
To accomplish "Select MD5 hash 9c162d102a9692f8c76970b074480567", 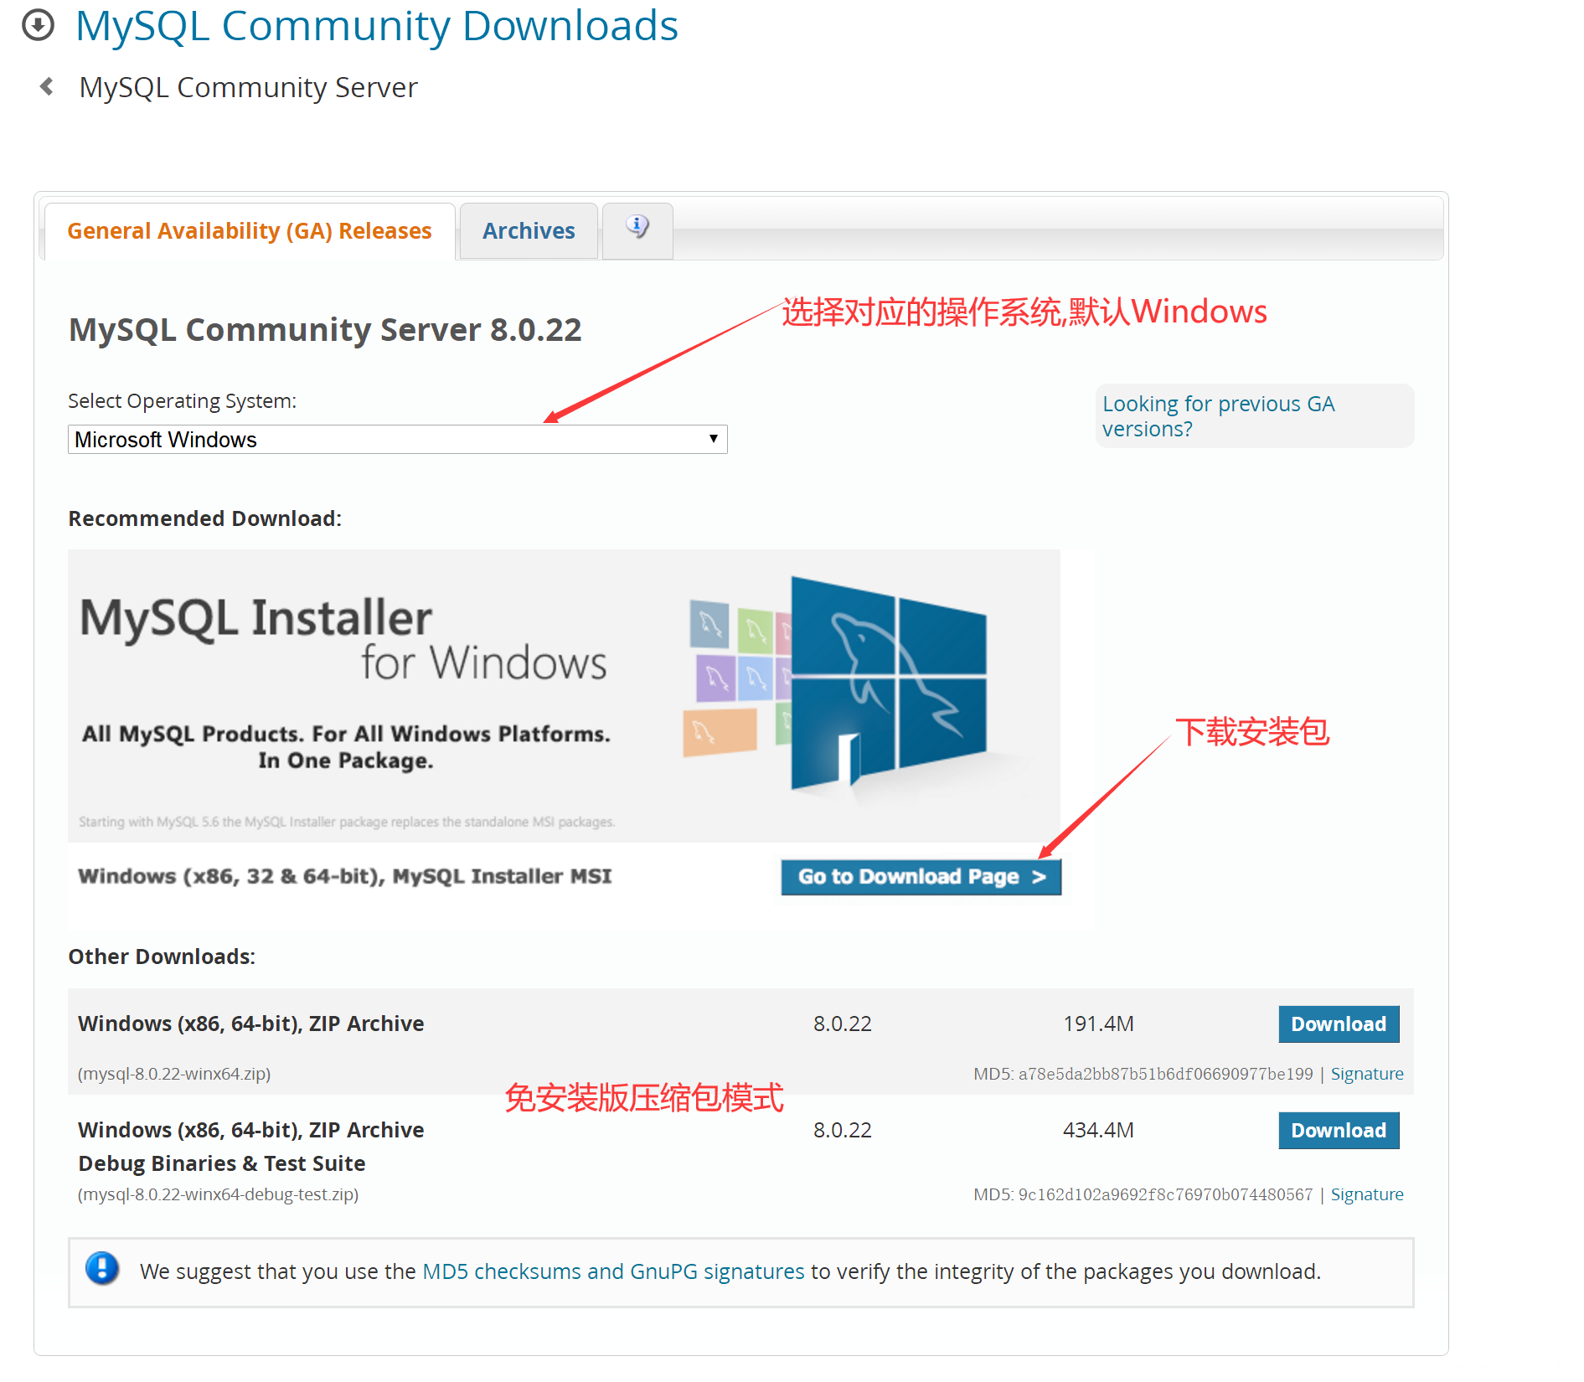I will pyautogui.click(x=1165, y=1194).
